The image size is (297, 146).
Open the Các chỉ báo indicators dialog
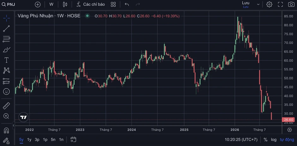pyautogui.click(x=90, y=4)
